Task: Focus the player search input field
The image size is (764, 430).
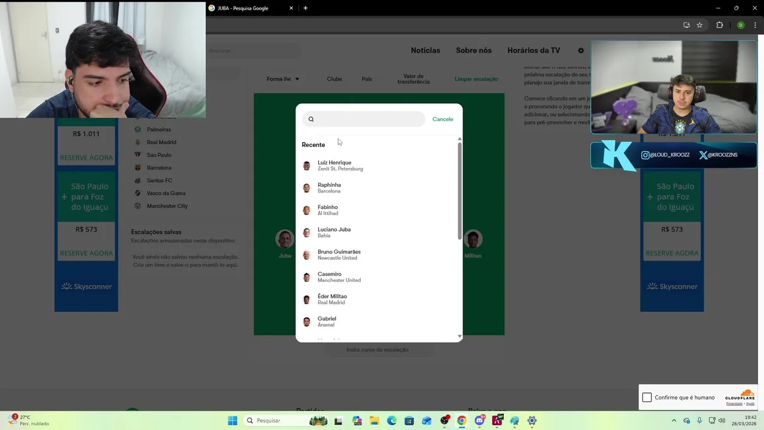Action: point(363,119)
